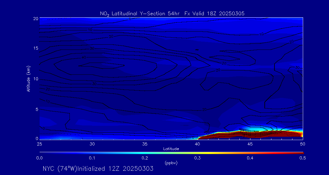The width and height of the screenshot is (329, 175).
Task: Click the color bar label 0.5
Action: [x=303, y=158]
